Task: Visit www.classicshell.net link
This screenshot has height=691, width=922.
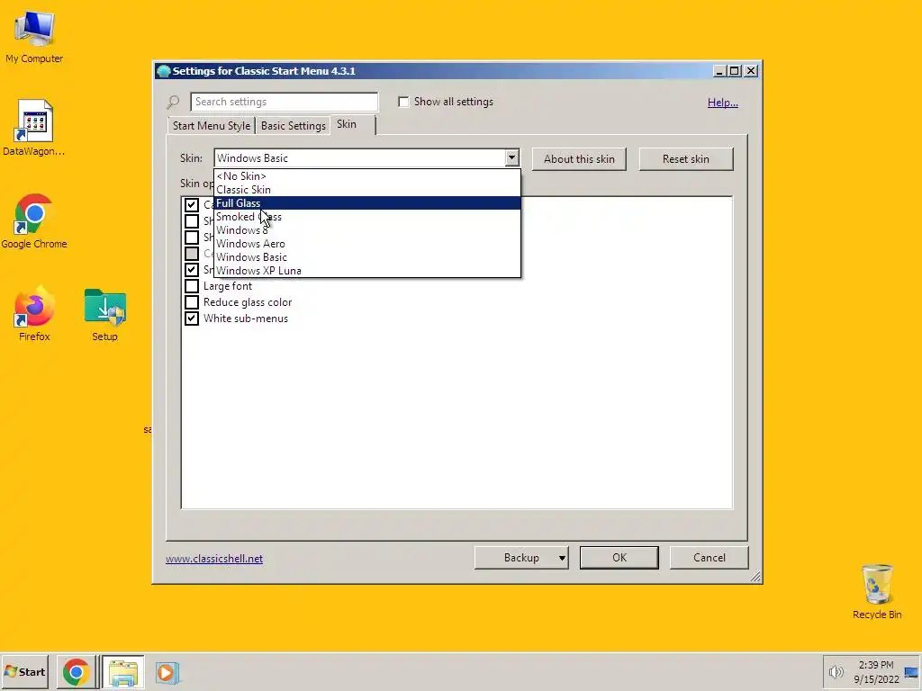Action: [214, 558]
